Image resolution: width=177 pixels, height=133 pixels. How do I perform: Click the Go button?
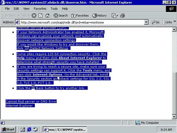[x=156, y=22]
